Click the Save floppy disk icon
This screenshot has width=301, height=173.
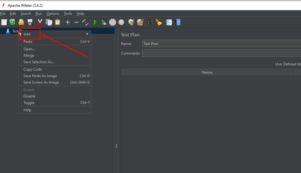[30, 22]
